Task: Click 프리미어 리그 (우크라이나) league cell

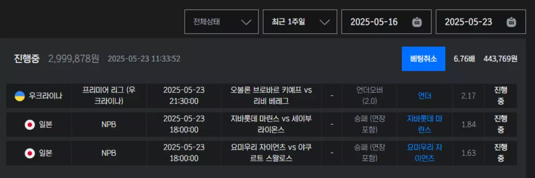Action: point(109,96)
